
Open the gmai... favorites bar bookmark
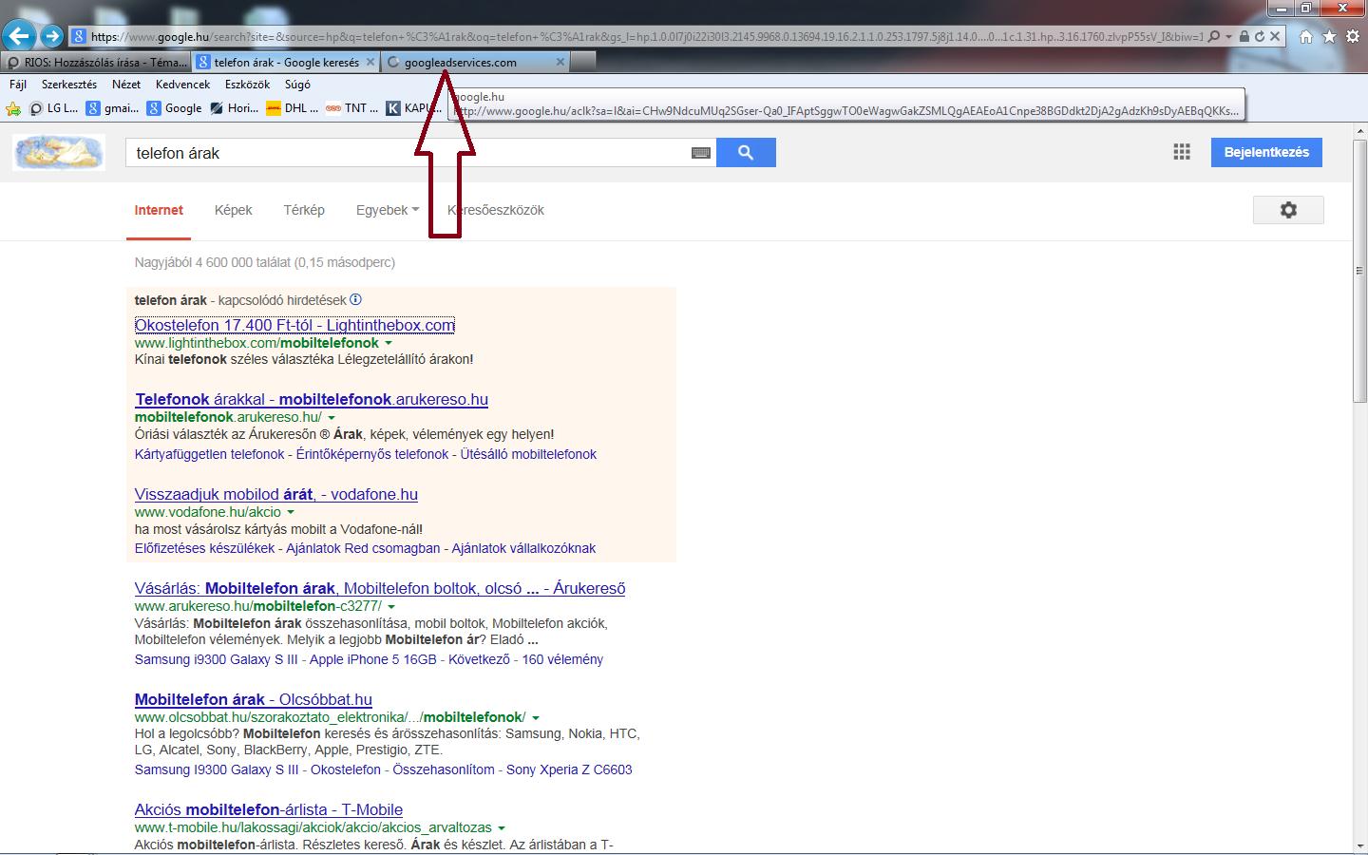[x=112, y=108]
